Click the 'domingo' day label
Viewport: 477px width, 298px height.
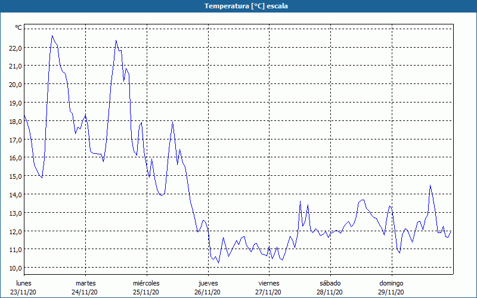(391, 283)
